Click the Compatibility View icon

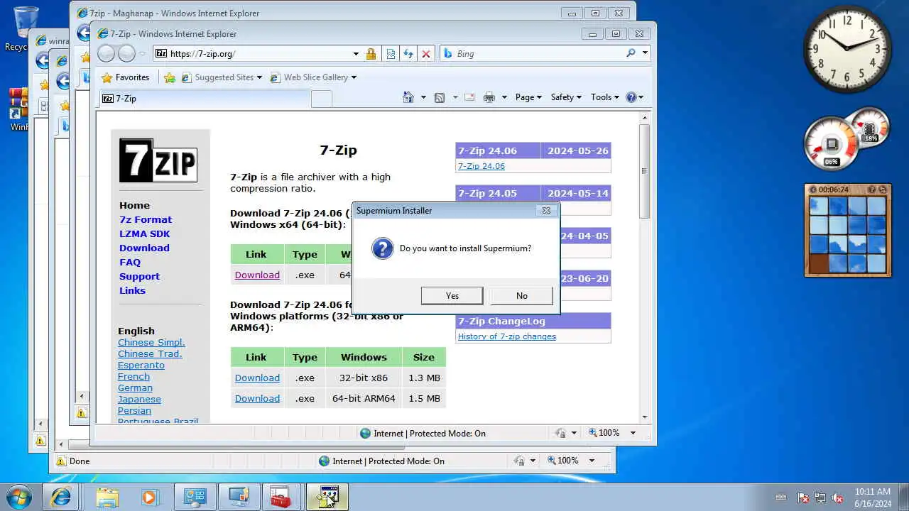(390, 53)
